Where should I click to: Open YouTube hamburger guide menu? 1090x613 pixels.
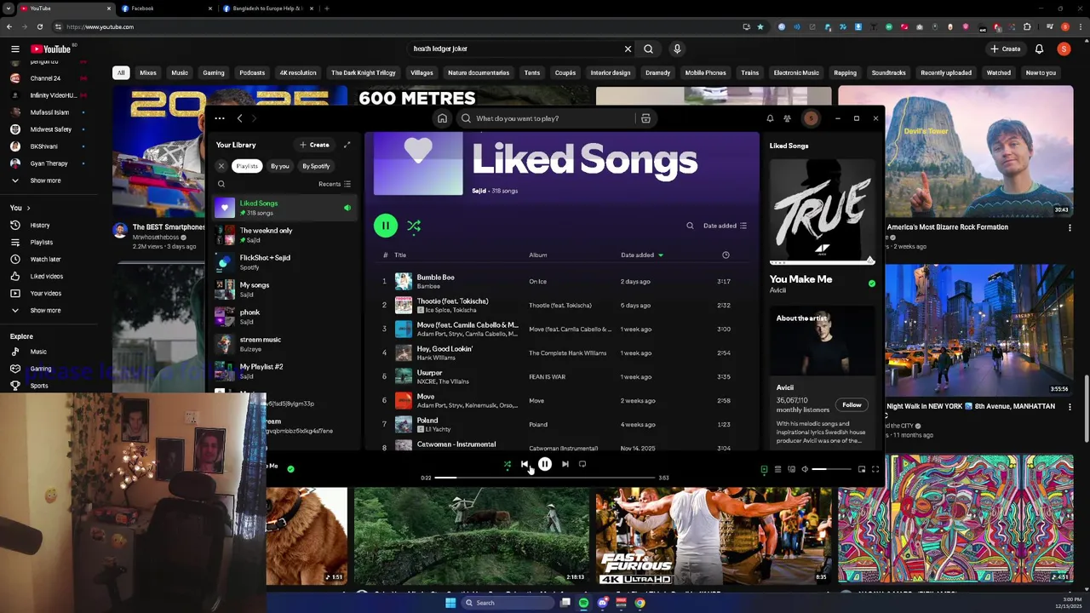(x=15, y=49)
